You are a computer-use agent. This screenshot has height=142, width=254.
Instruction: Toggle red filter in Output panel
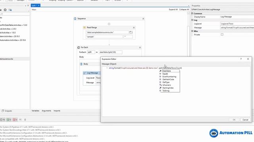[x=15, y=120]
